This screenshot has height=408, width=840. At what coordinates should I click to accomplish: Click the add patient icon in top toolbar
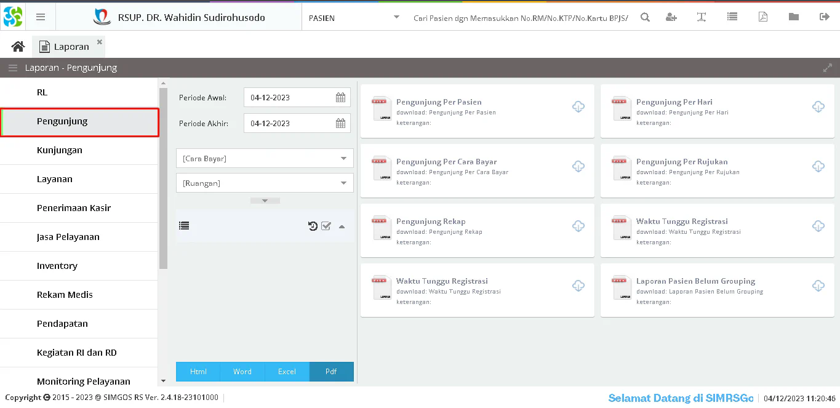coord(671,17)
